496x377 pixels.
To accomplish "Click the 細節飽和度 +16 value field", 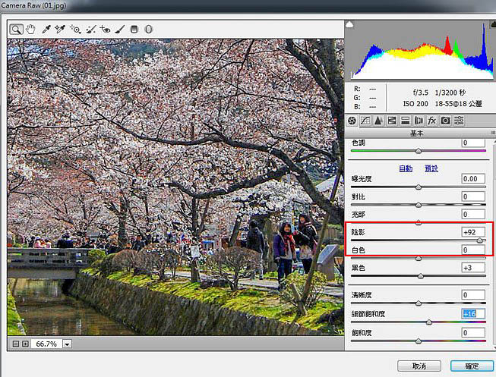I will point(473,313).
